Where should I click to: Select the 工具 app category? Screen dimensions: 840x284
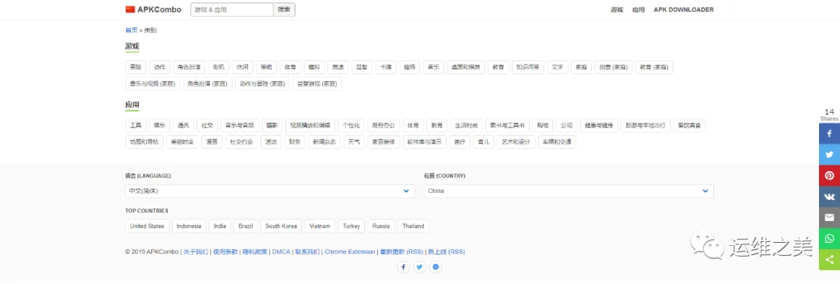coord(135,125)
